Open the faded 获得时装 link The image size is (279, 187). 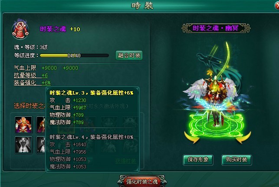126,161
